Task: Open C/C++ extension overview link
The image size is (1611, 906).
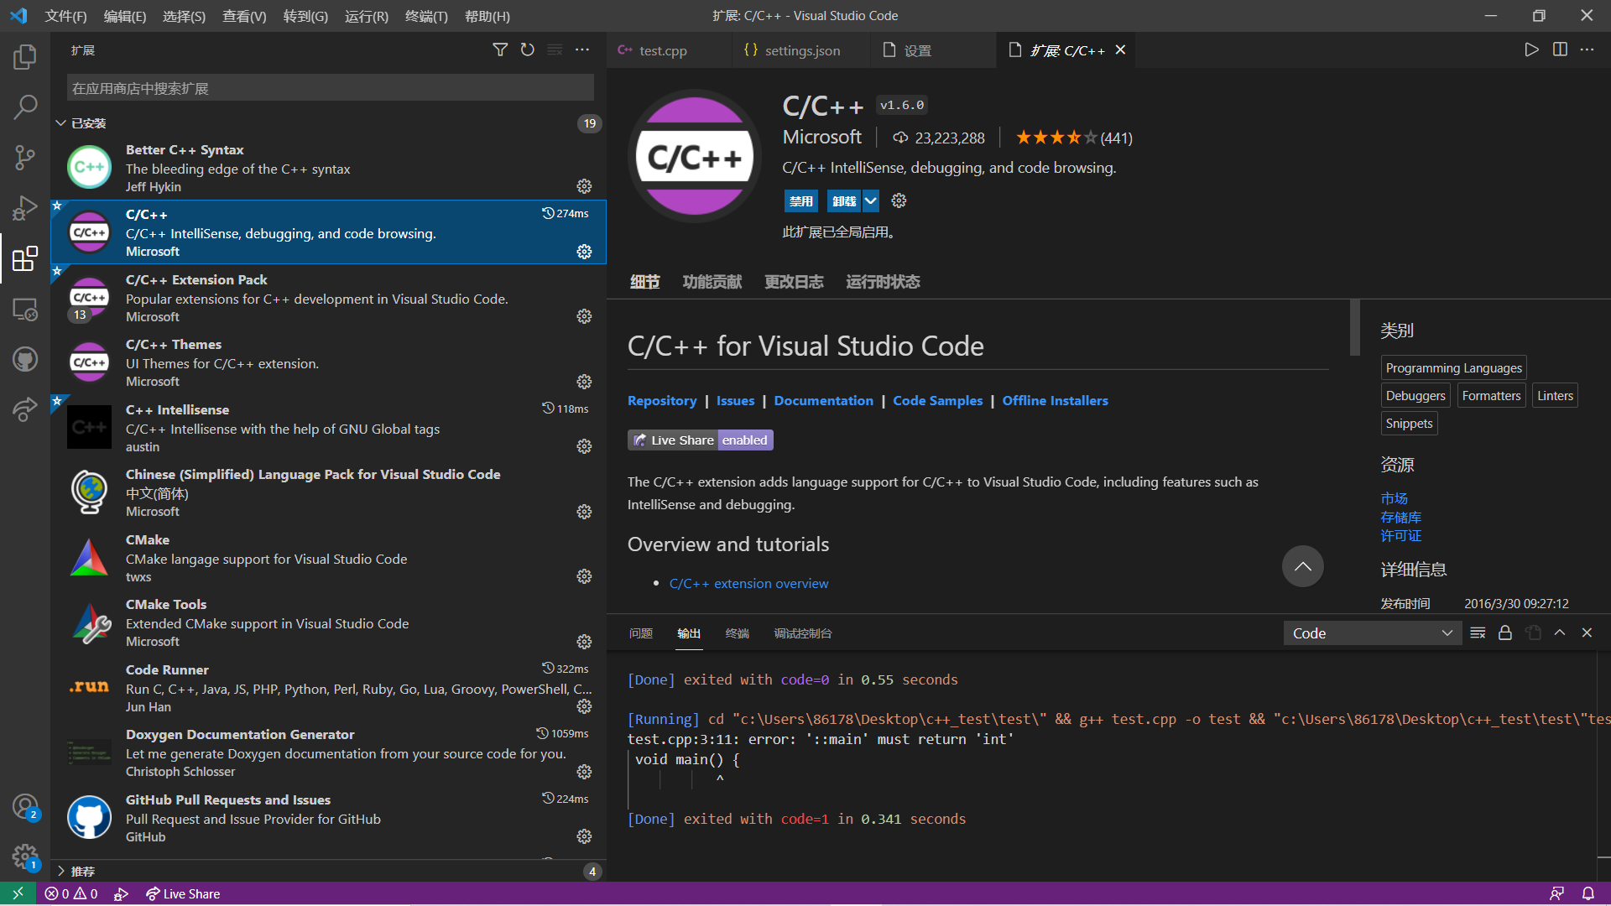Action: tap(748, 584)
